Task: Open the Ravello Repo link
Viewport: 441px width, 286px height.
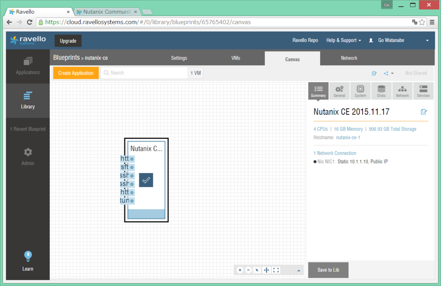Action: coord(305,40)
